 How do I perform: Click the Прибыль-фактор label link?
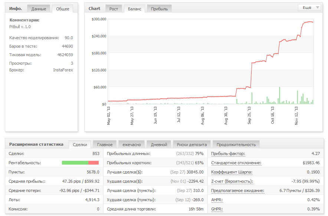(x=228, y=153)
